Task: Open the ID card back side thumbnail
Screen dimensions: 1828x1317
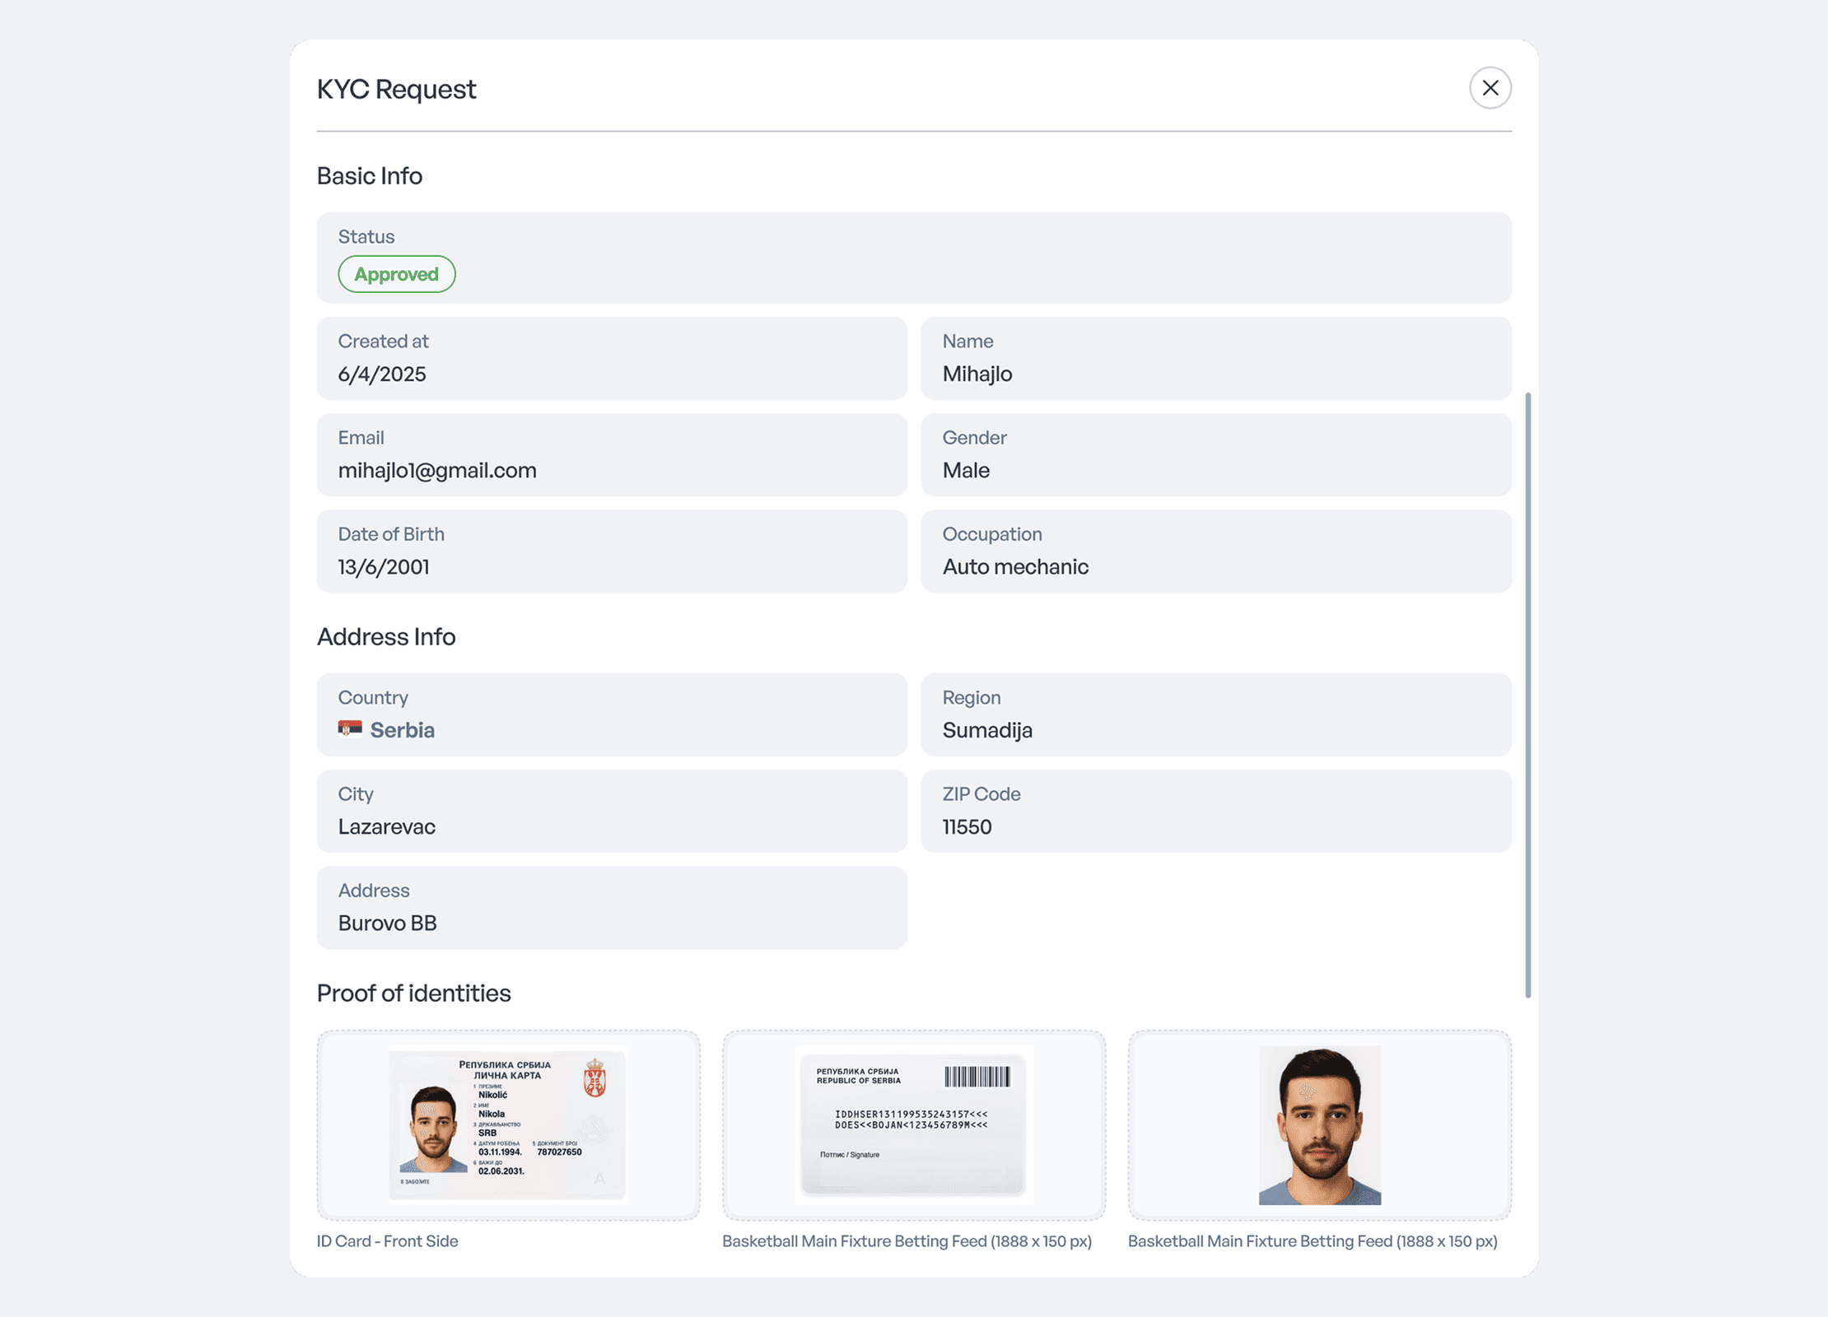Action: coord(914,1124)
